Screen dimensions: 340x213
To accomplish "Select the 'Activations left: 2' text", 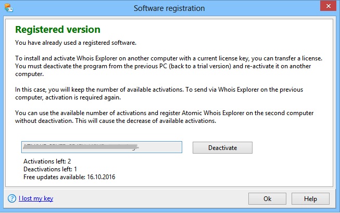I will [47, 161].
